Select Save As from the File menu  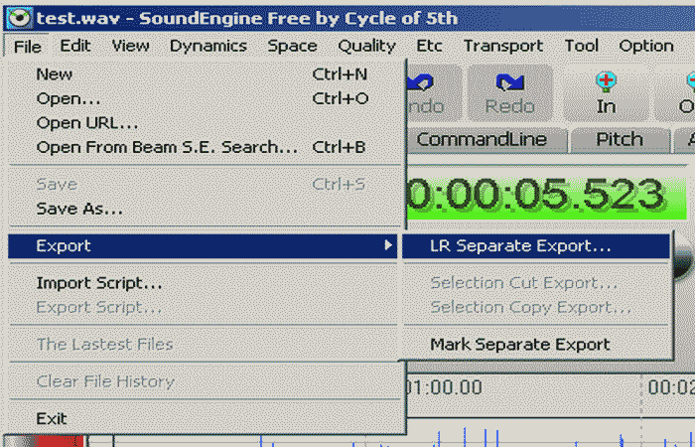tap(79, 209)
